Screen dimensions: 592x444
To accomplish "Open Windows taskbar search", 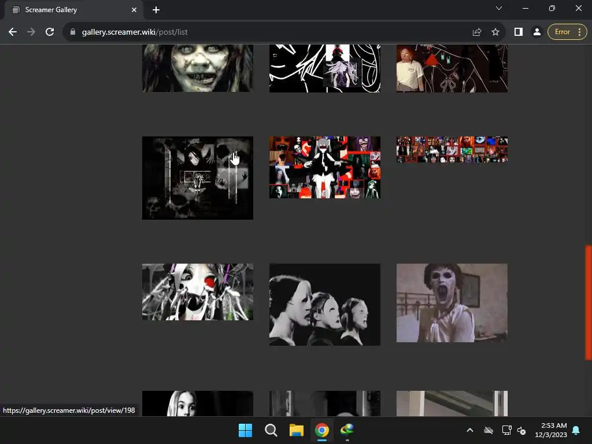I will [271, 430].
